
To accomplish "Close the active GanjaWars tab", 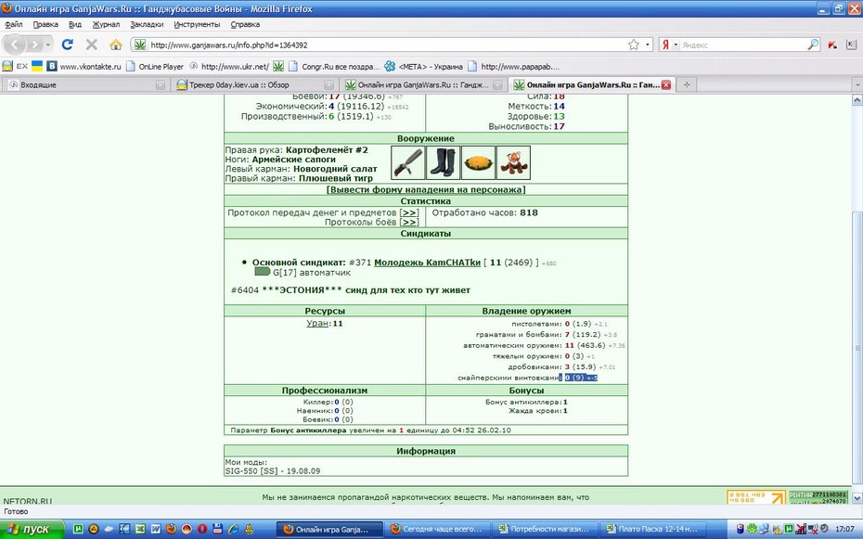I will point(666,84).
